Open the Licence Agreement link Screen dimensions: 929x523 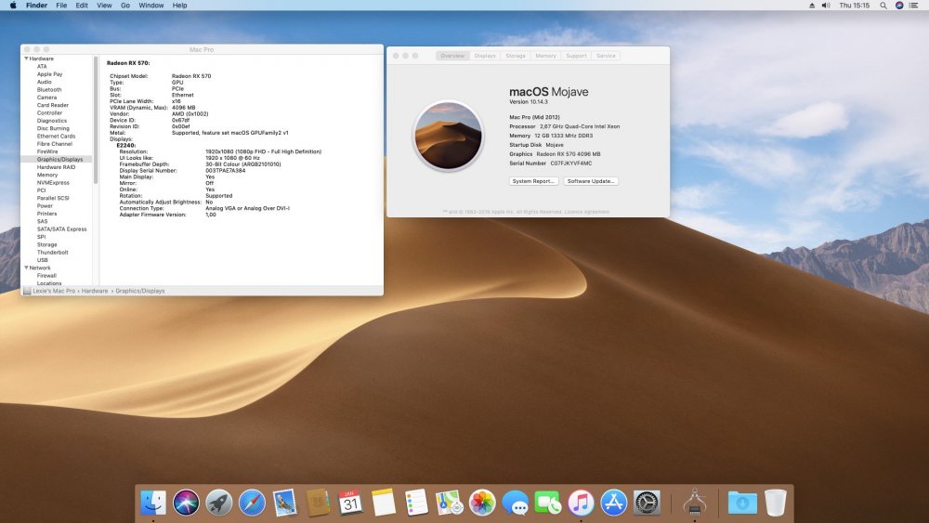[x=586, y=212]
